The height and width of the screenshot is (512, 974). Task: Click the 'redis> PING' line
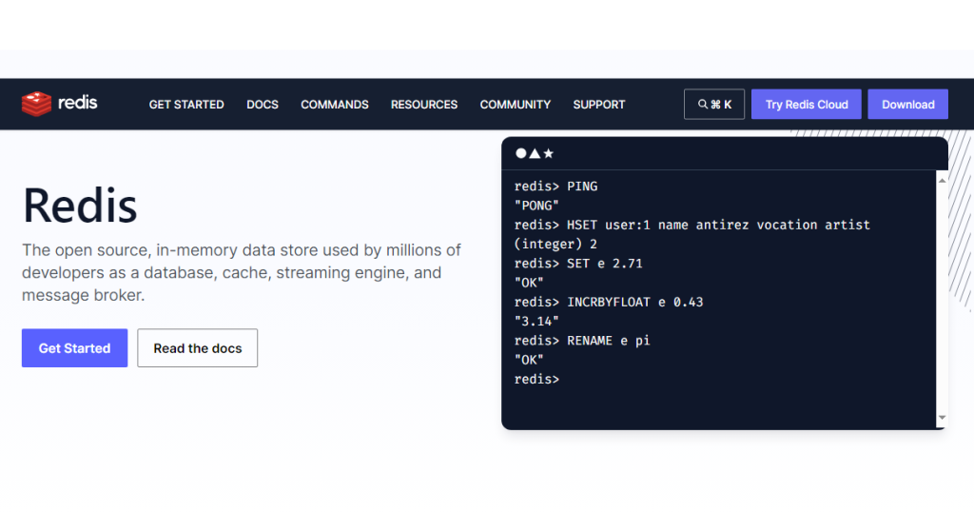click(x=555, y=187)
